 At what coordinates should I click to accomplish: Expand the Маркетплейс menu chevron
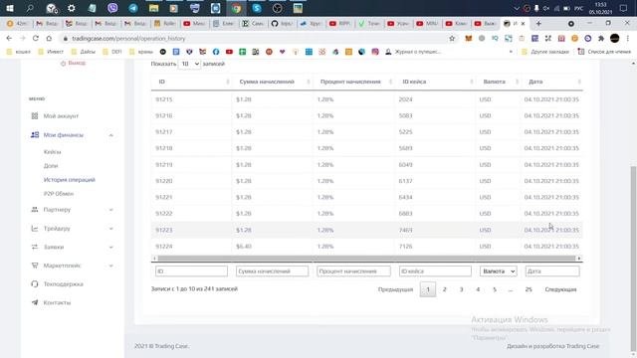coord(110,266)
